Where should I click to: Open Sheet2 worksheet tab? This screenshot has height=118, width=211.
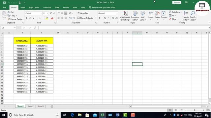click(x=30, y=106)
